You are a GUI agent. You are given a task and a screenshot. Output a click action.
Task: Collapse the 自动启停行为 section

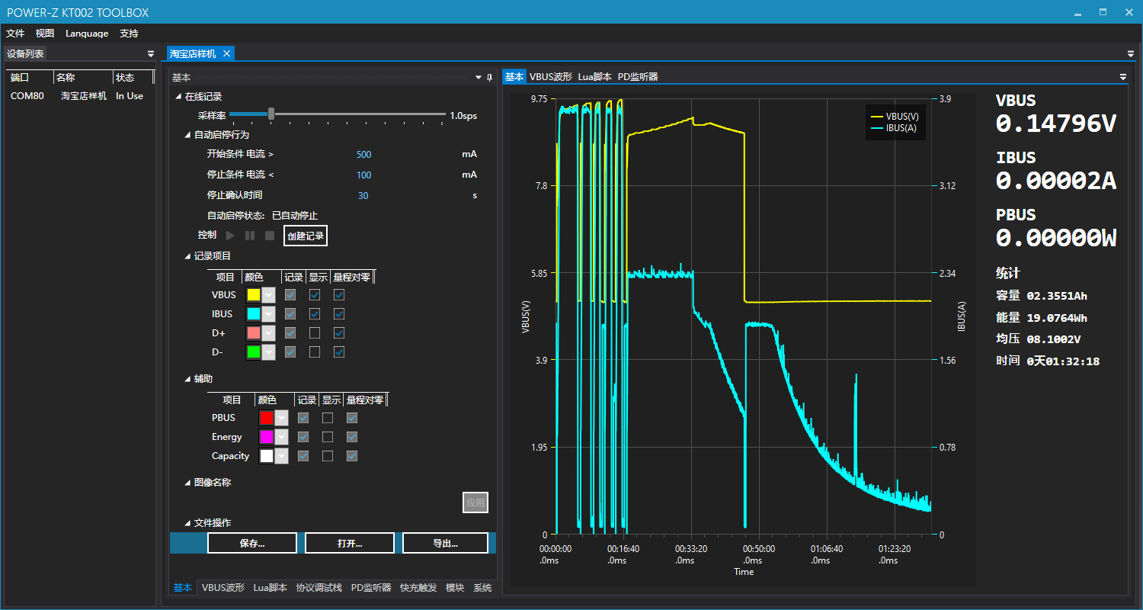click(x=188, y=135)
